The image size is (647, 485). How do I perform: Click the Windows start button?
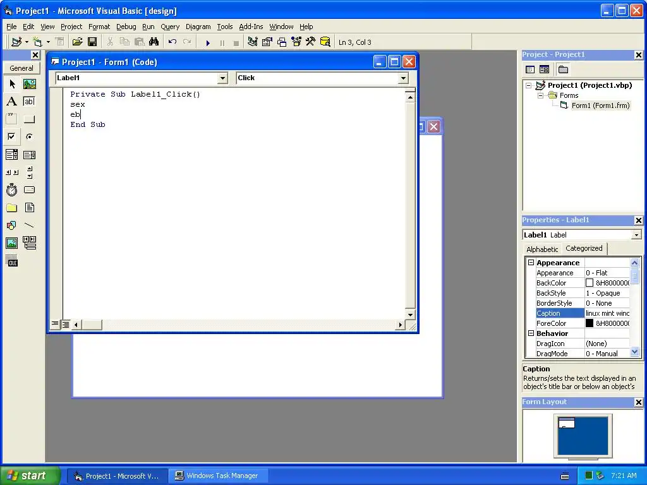point(30,476)
